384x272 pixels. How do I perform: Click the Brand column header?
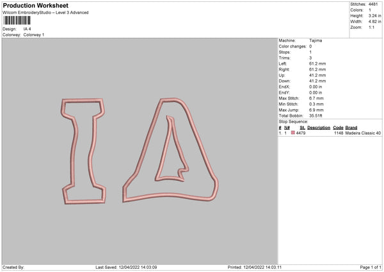pyautogui.click(x=351, y=127)
